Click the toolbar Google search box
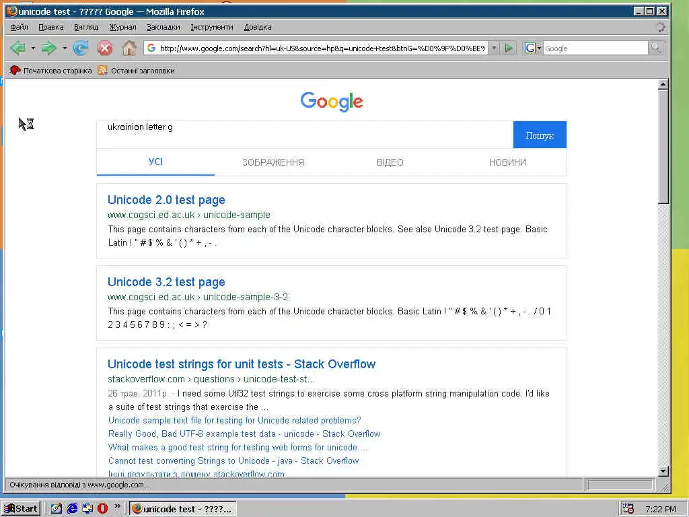This screenshot has height=517, width=689. 595,48
